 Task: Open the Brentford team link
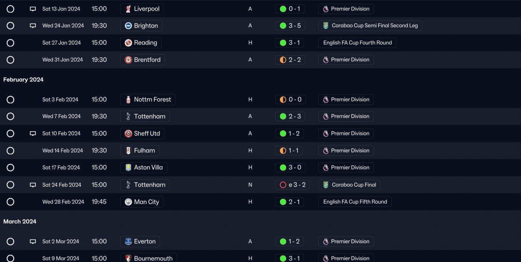pyautogui.click(x=142, y=60)
